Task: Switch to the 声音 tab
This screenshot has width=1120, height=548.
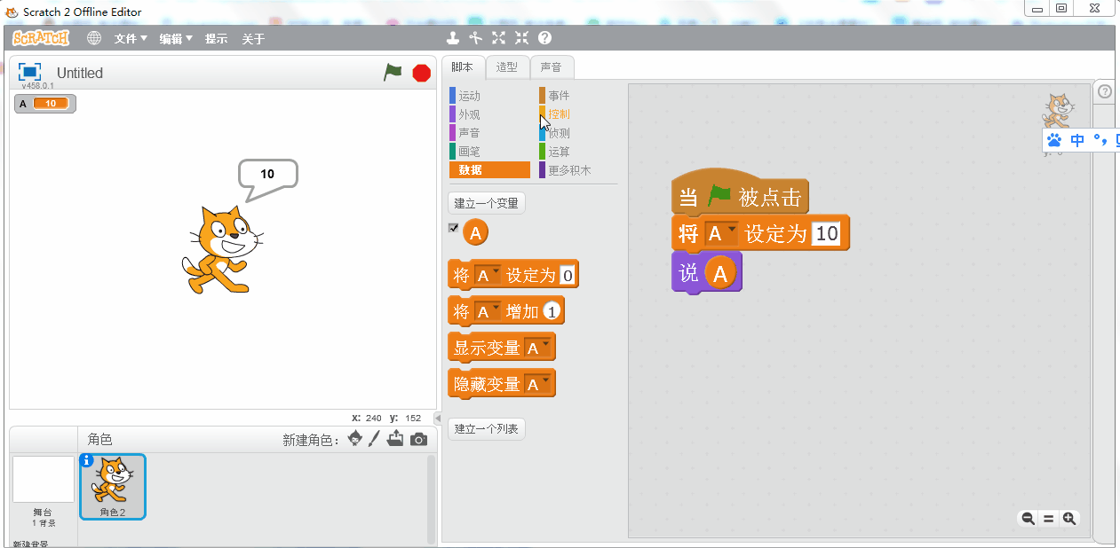Action: [x=552, y=67]
